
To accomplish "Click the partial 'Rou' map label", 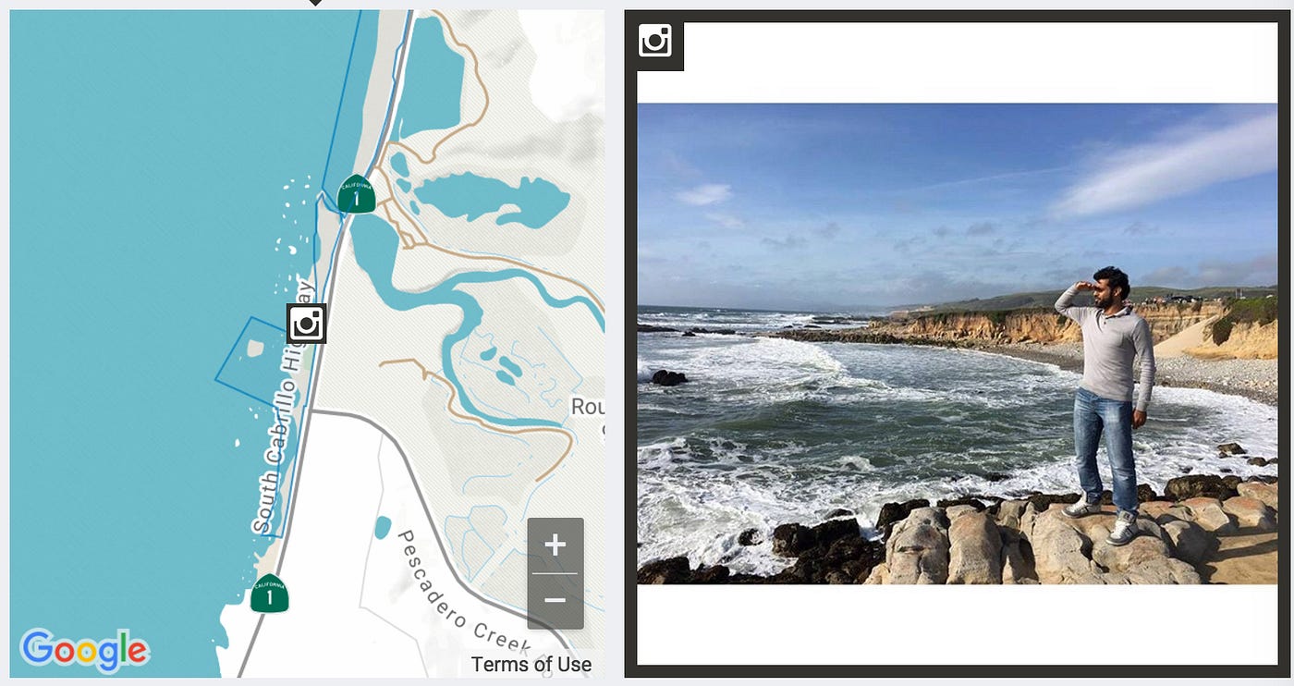I will point(588,407).
